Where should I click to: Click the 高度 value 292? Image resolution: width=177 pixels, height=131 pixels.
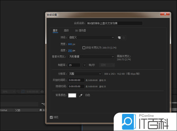(x=70, y=50)
